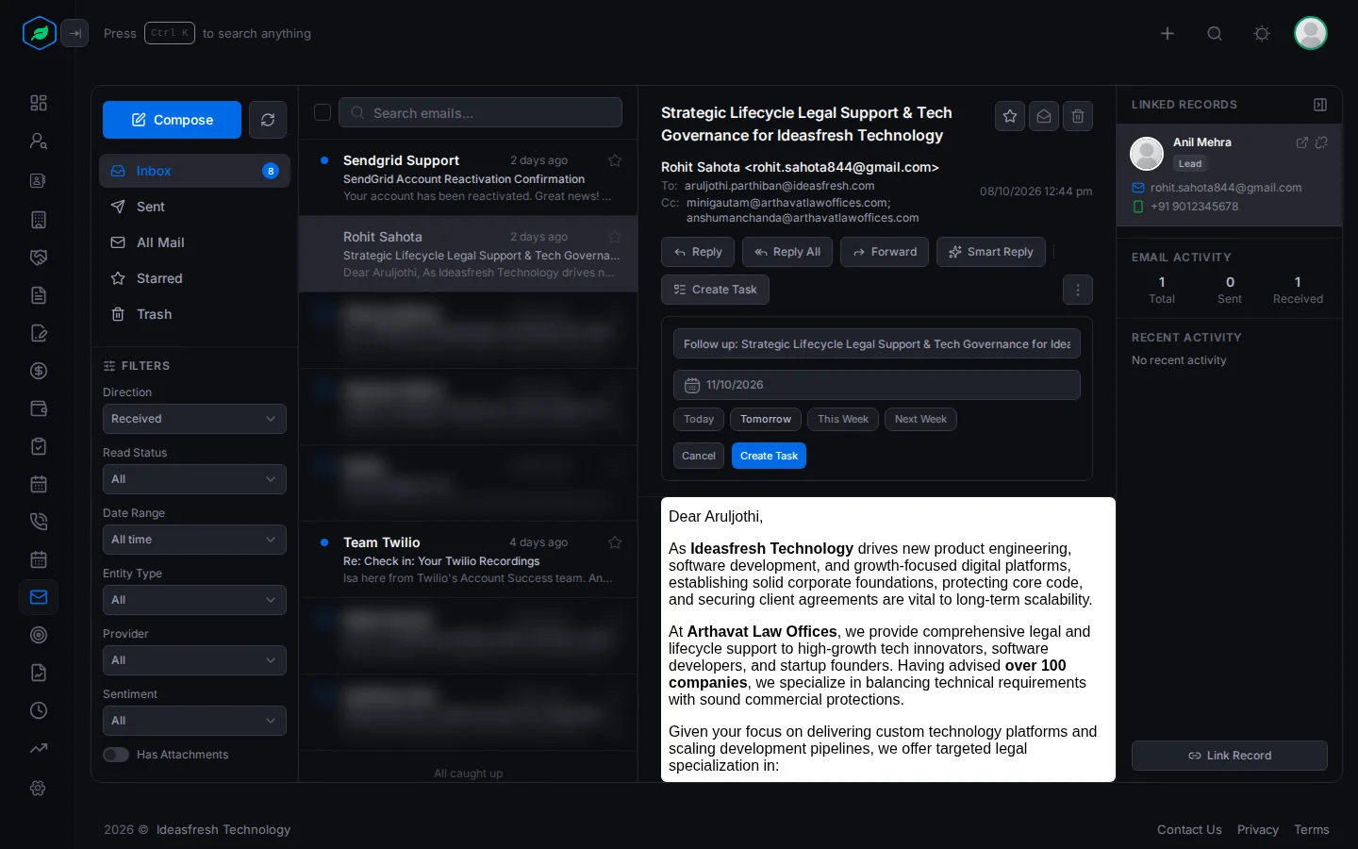Click Reply All on the email
This screenshot has height=849, width=1358.
787,252
